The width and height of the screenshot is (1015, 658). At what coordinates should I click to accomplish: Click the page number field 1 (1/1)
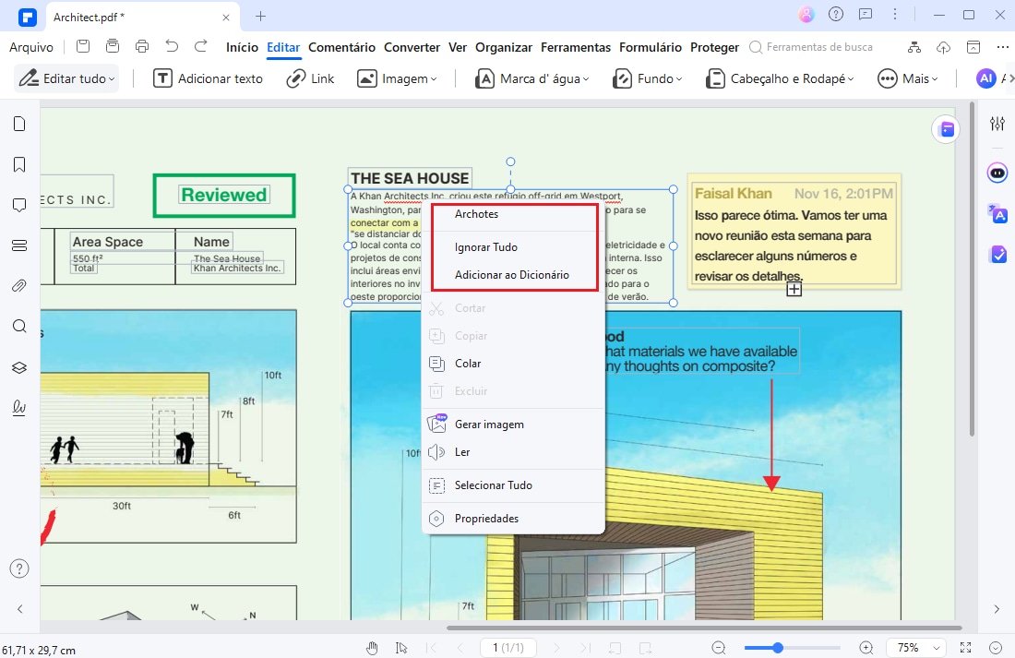[508, 648]
